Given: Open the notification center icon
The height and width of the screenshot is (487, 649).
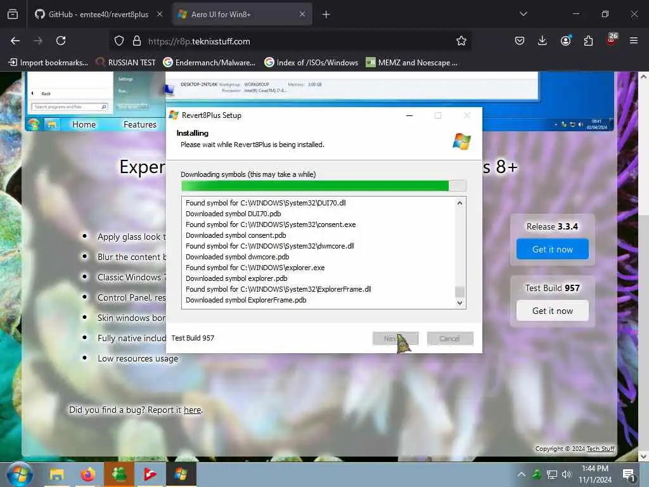Looking at the screenshot, I should pos(629,474).
